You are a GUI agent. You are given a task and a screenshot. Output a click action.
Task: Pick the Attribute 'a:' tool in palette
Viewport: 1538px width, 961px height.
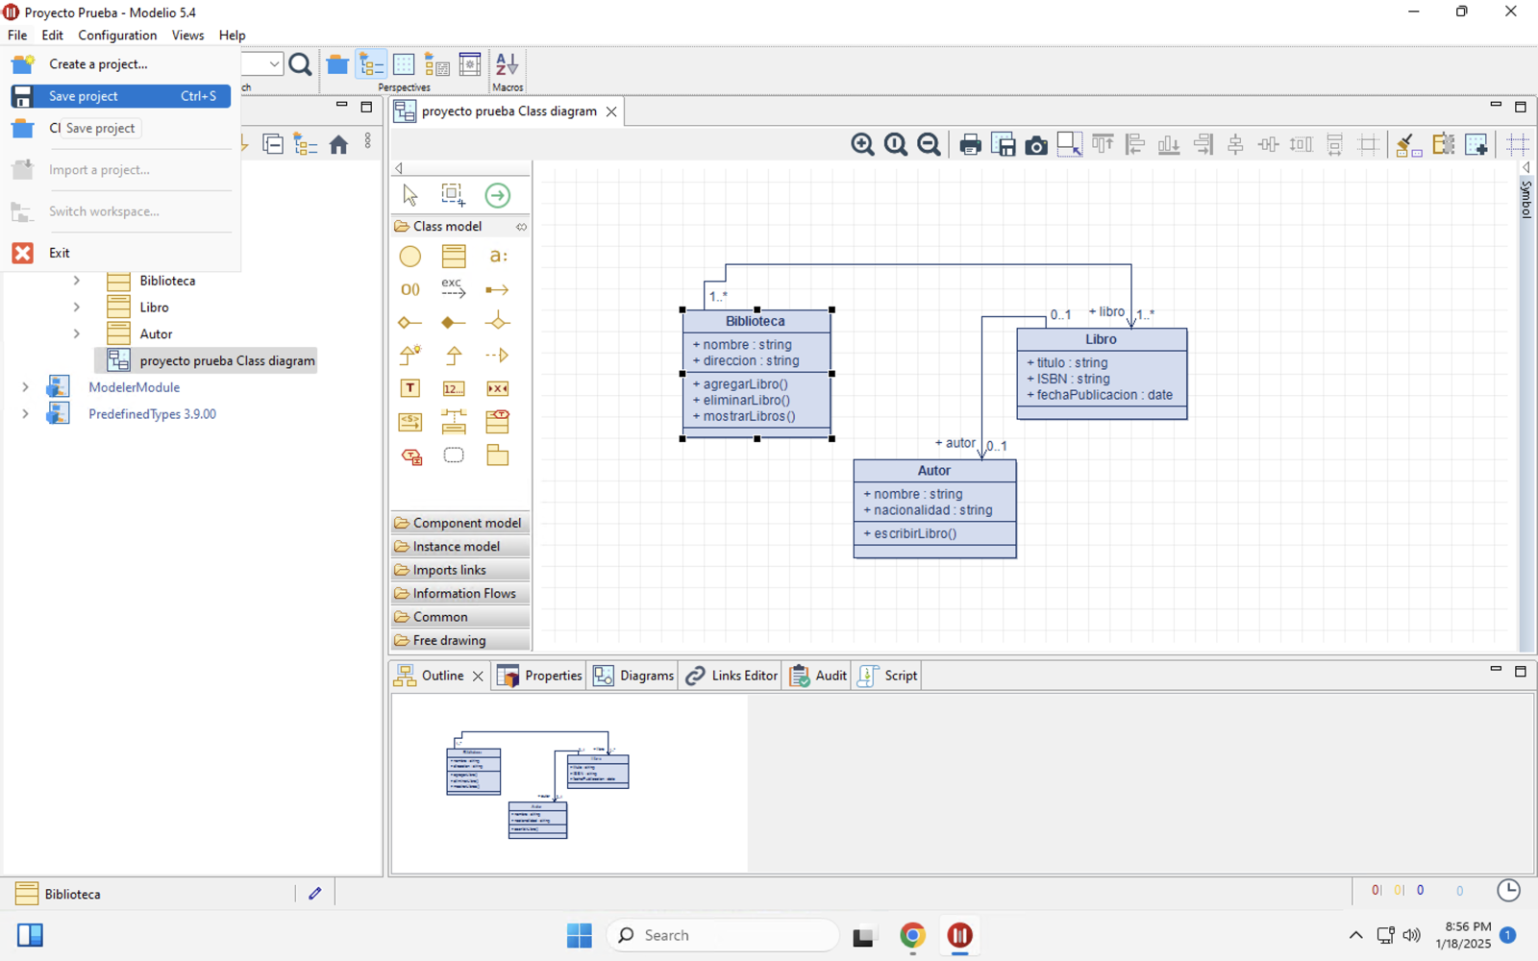coord(497,256)
